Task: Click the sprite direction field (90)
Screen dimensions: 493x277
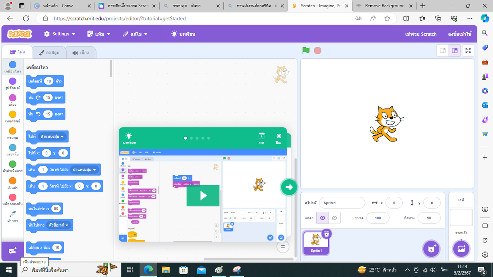Action: (x=429, y=218)
